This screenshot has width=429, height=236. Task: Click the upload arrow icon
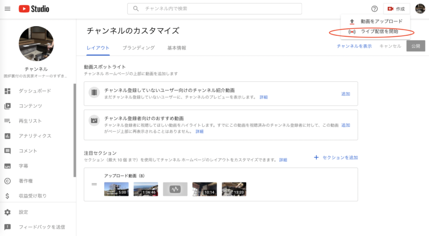(x=352, y=21)
